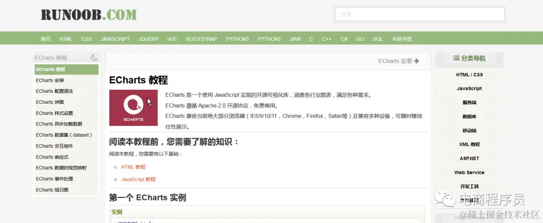The width and height of the screenshot is (543, 223).
Task: Open the VUE navigation item
Action: [x=172, y=39]
